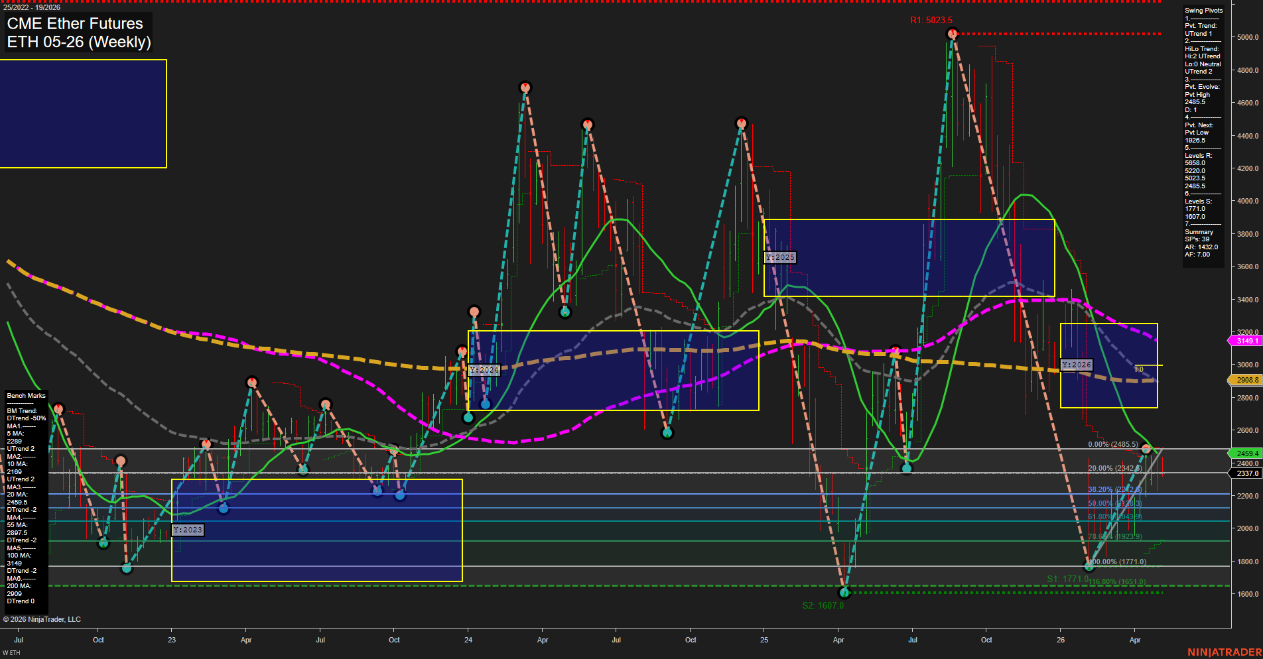The width and height of the screenshot is (1263, 659).
Task: Click the NINJATRADER logo
Action: (x=1225, y=652)
